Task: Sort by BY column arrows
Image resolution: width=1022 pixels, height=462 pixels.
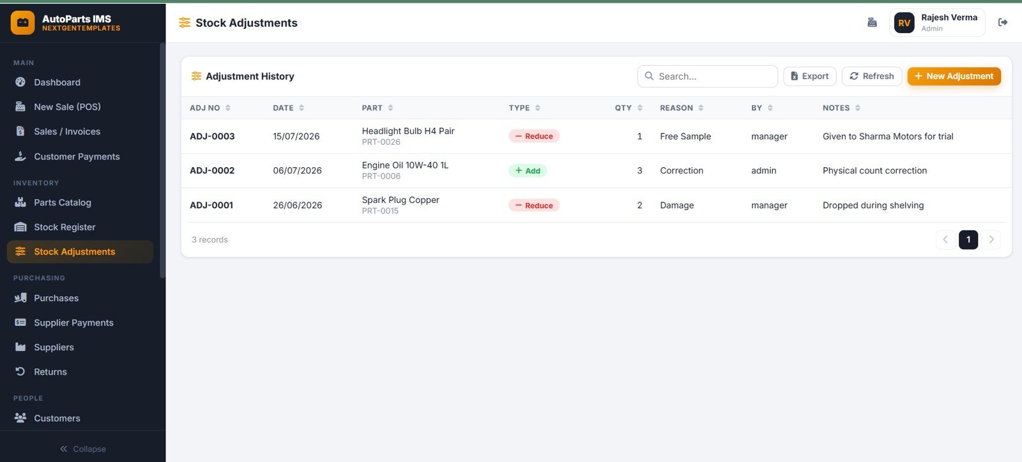Action: click(x=770, y=108)
